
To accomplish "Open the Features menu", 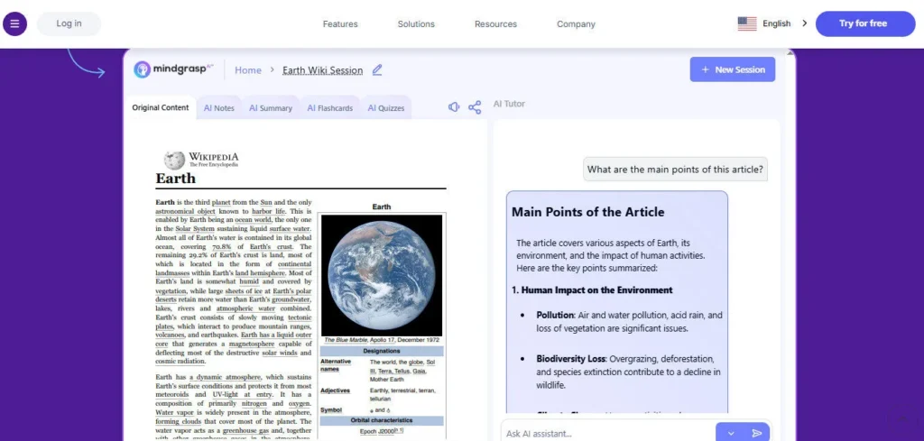I will (340, 24).
